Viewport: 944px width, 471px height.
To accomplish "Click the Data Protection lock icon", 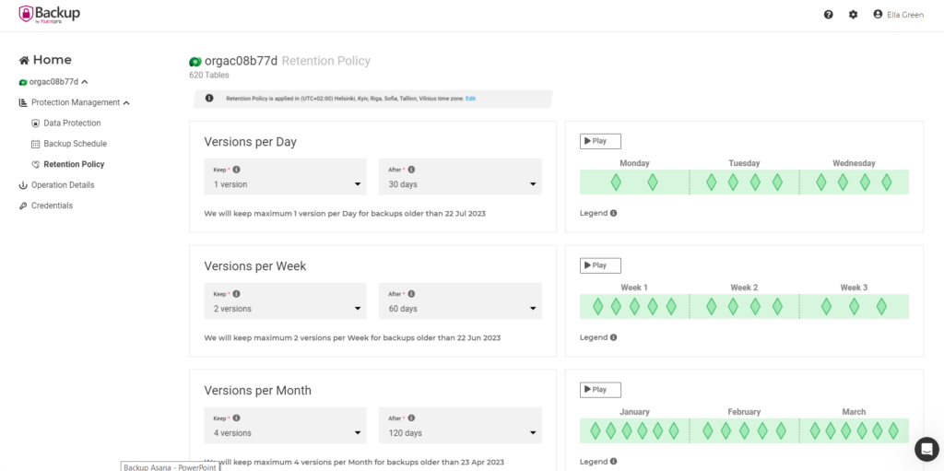I will (x=35, y=124).
